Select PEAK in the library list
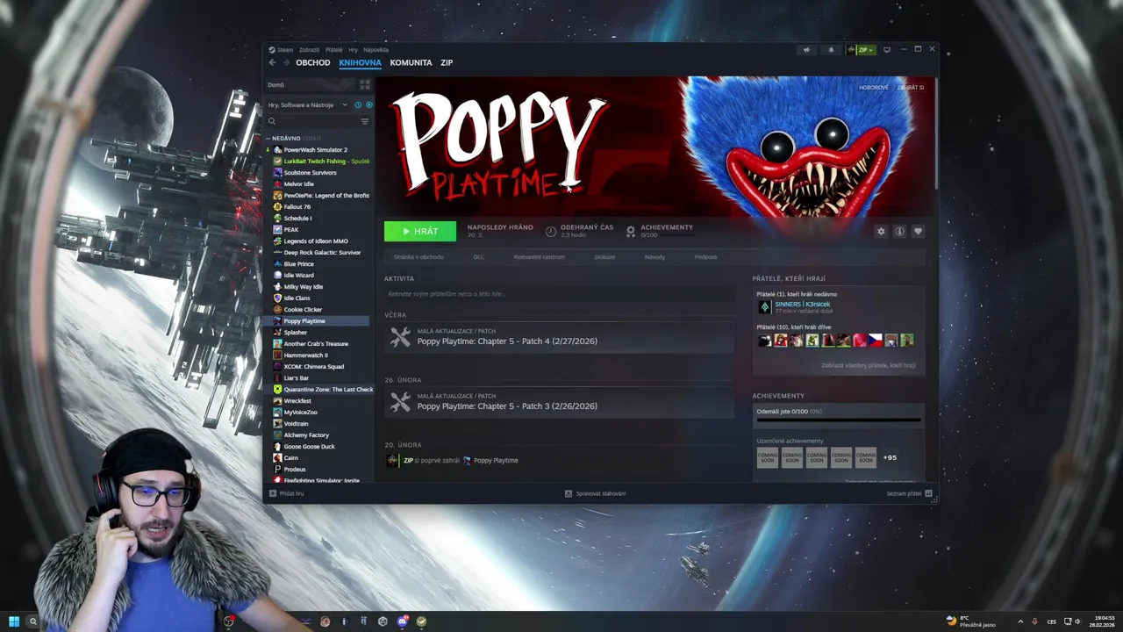The height and width of the screenshot is (632, 1123). (x=290, y=230)
